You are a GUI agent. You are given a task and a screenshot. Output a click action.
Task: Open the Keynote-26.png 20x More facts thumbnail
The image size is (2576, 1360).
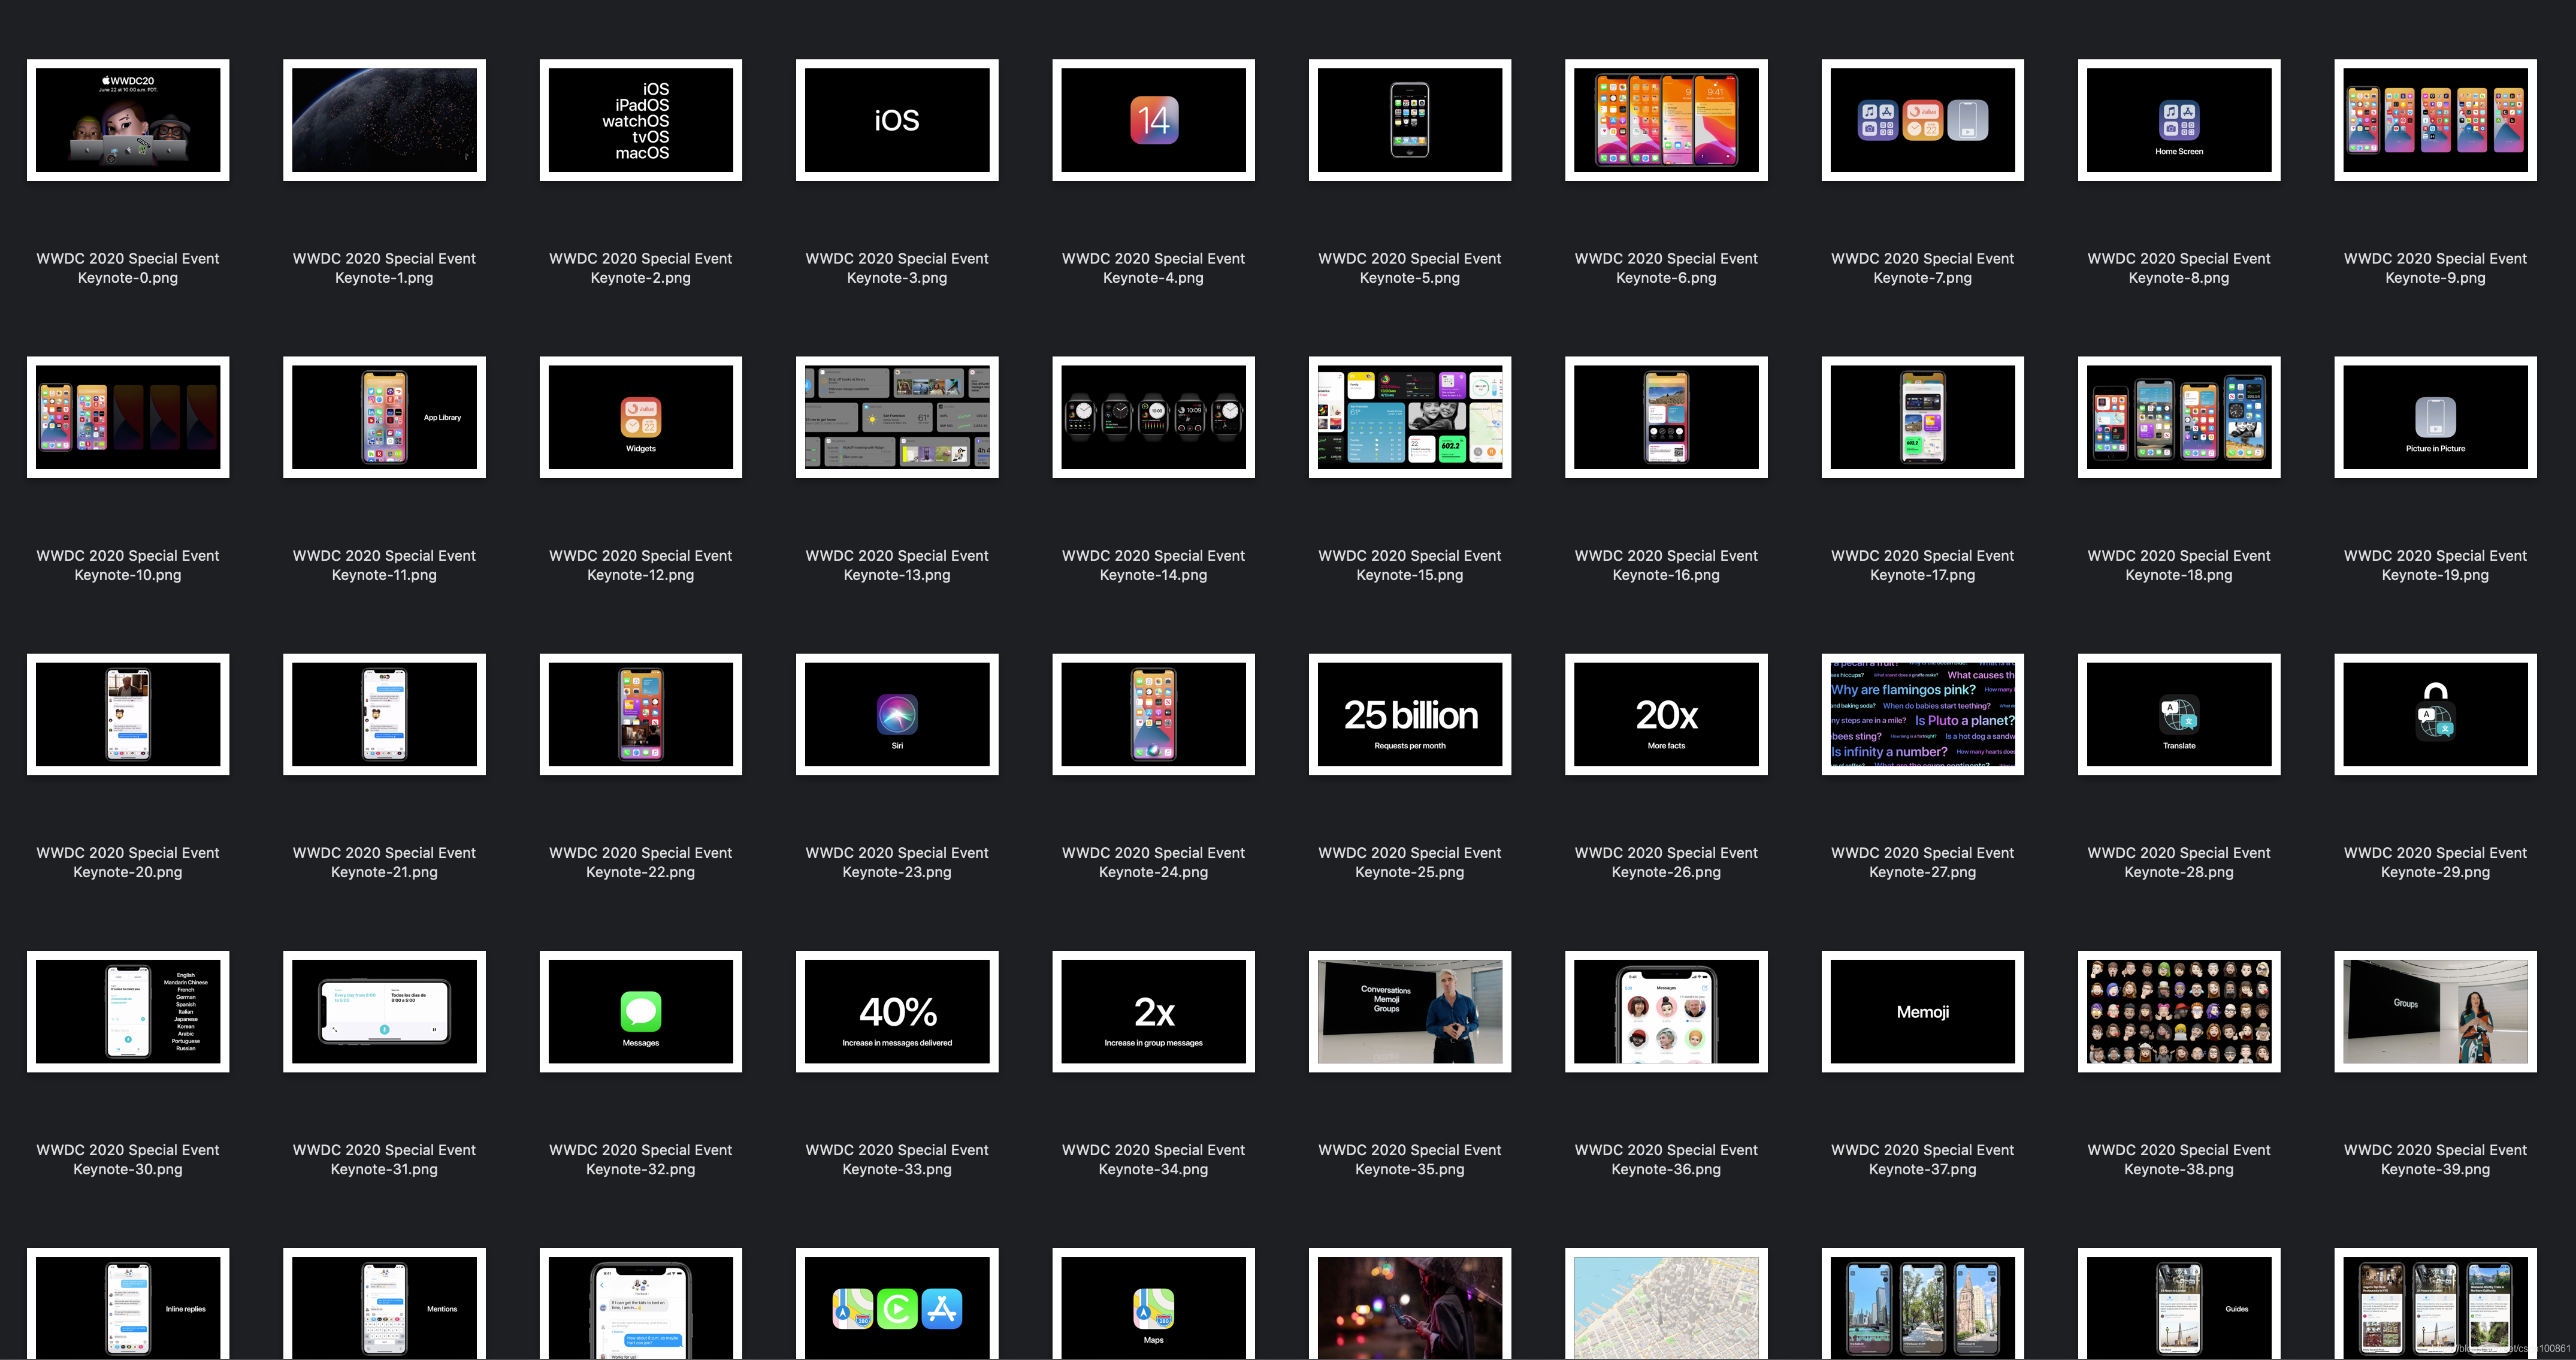click(x=1666, y=714)
